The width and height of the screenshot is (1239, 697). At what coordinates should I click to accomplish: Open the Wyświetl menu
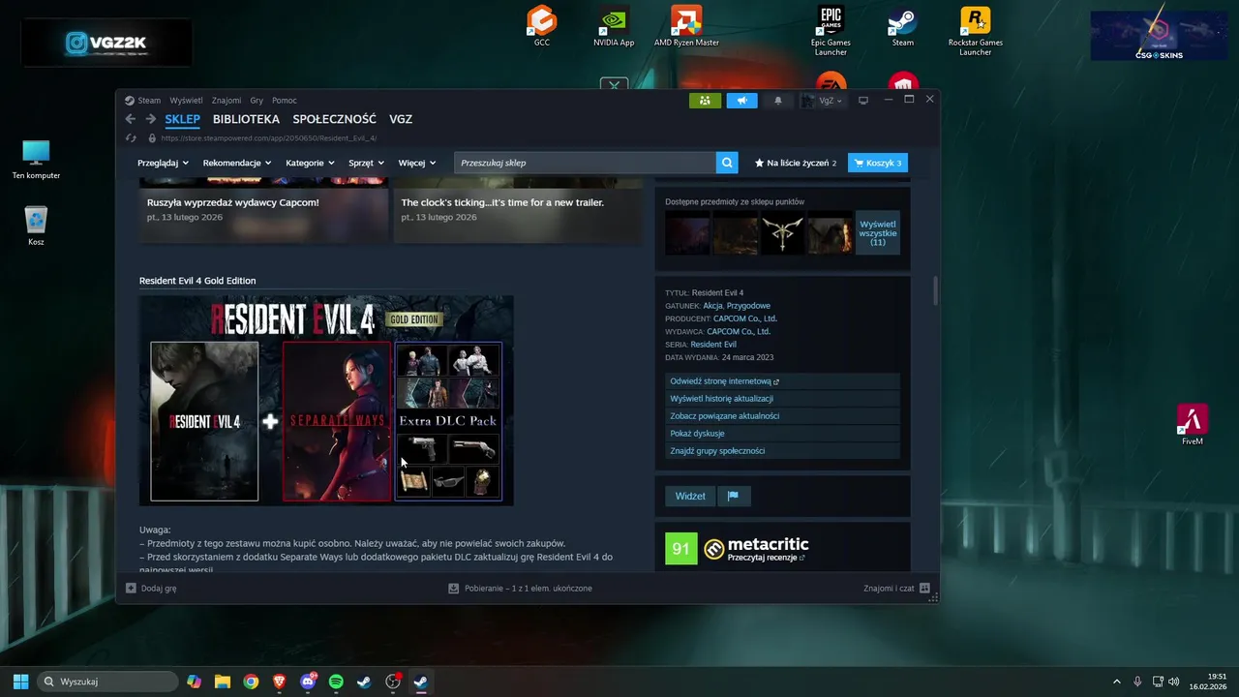(186, 101)
